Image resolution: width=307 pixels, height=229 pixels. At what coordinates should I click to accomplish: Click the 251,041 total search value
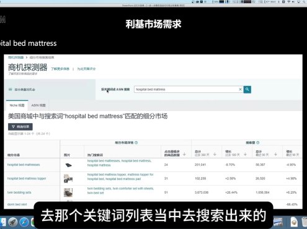[200, 165]
